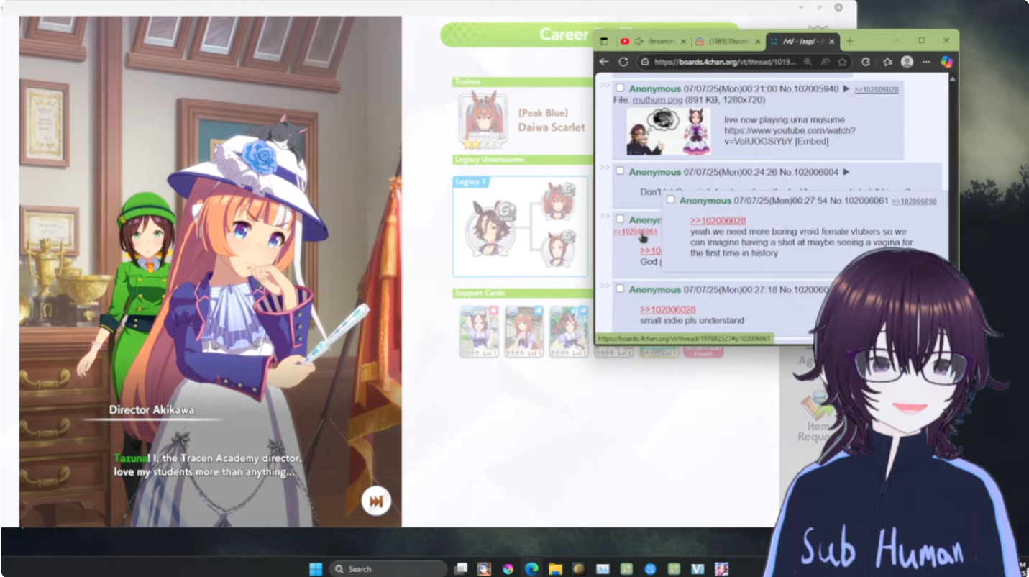Open the Edge profile avatar menu
This screenshot has width=1029, height=577.
coord(907,62)
